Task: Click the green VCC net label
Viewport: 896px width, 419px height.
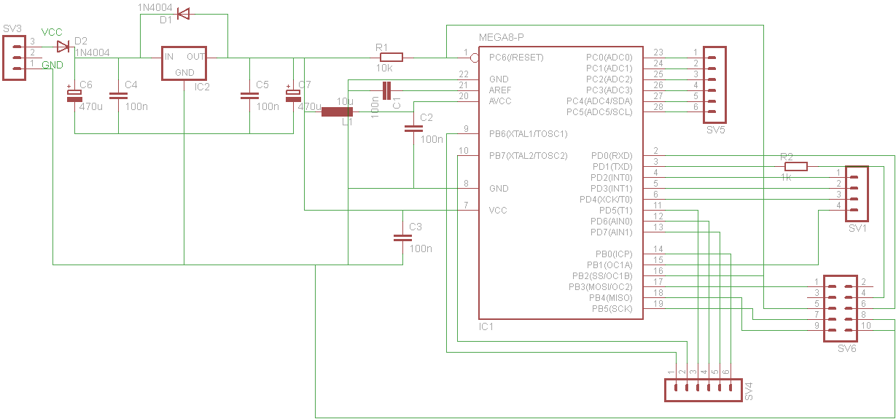Action: pos(52,33)
